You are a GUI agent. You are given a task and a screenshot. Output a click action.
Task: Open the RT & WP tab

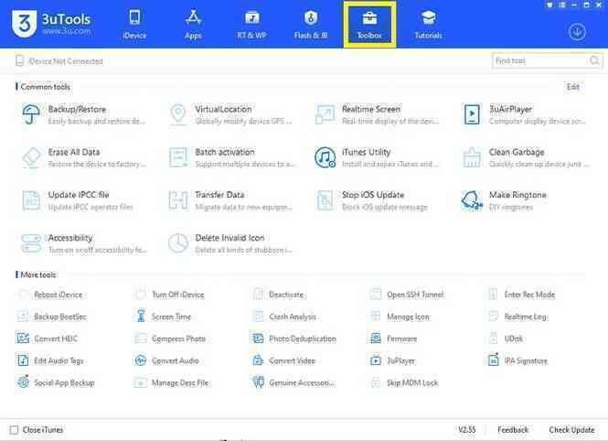coord(251,25)
